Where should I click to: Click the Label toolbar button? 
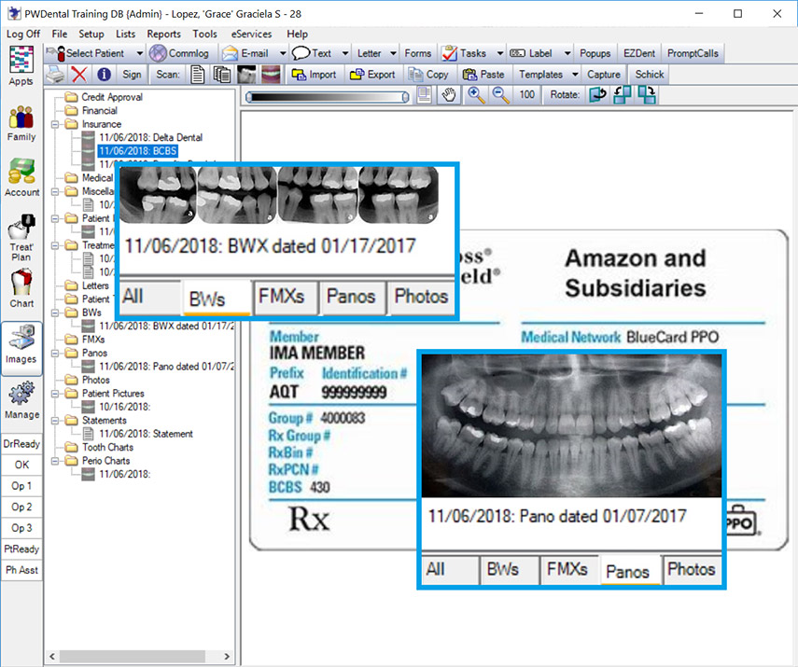point(532,53)
